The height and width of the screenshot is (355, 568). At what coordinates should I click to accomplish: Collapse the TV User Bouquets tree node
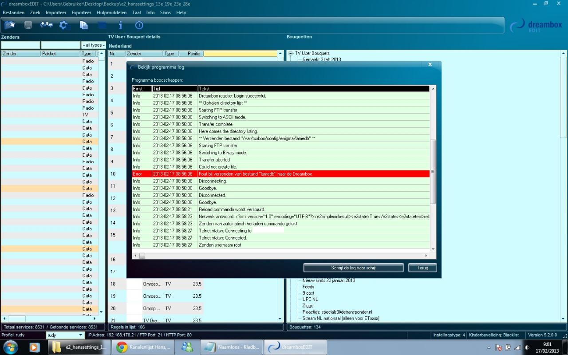tap(291, 53)
